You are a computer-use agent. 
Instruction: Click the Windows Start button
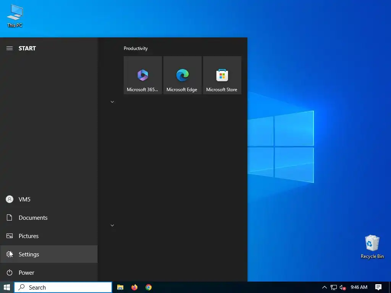tap(7, 287)
